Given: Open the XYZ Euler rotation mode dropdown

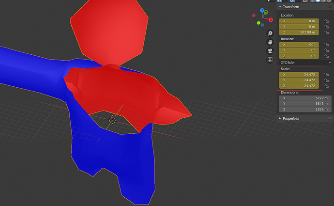Looking at the screenshot, I should pos(305,63).
